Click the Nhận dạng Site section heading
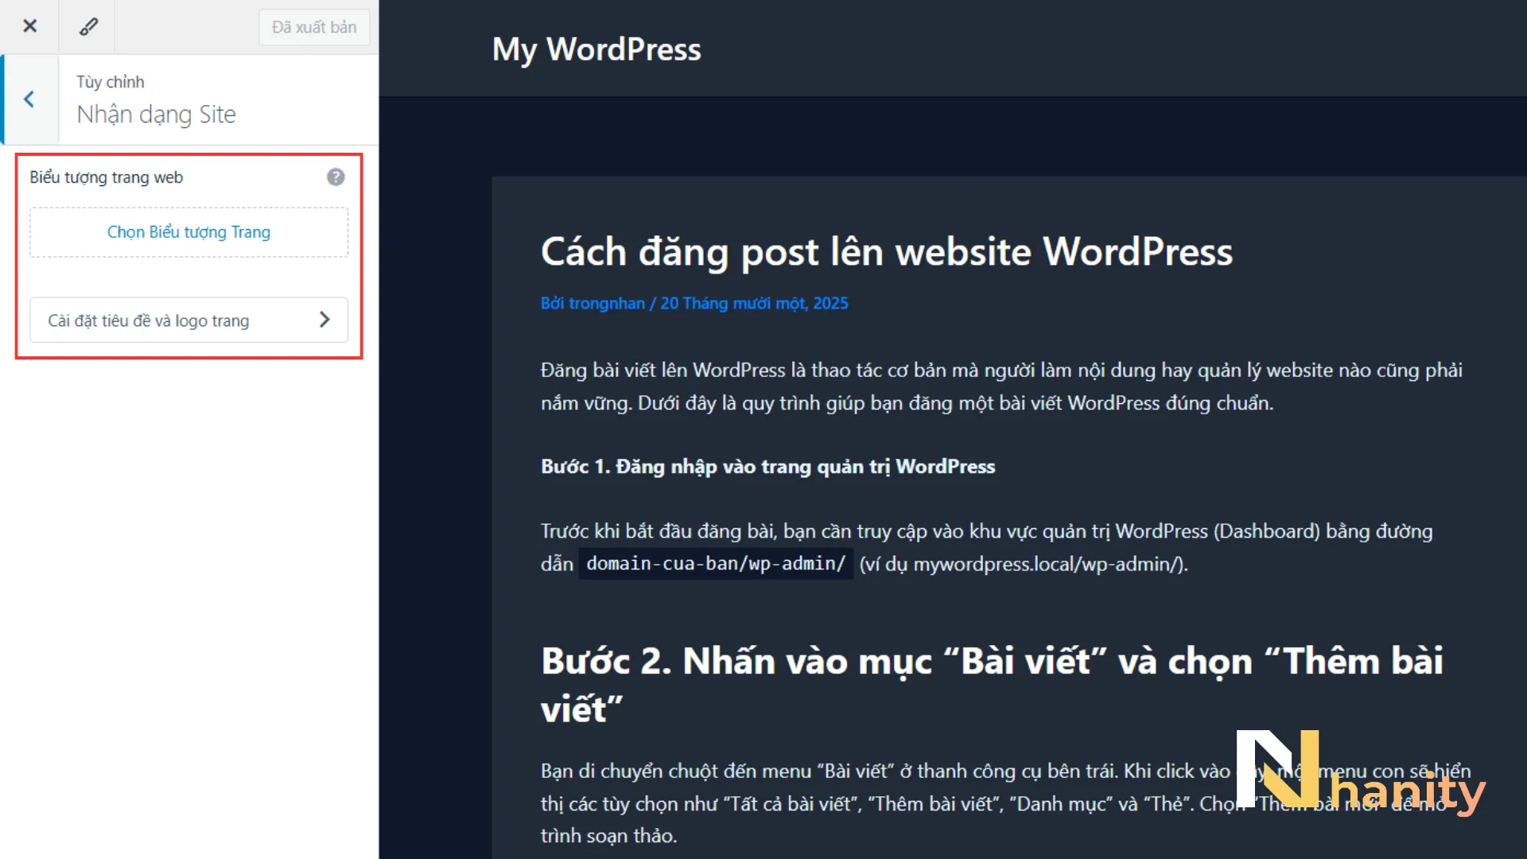 [x=157, y=115]
